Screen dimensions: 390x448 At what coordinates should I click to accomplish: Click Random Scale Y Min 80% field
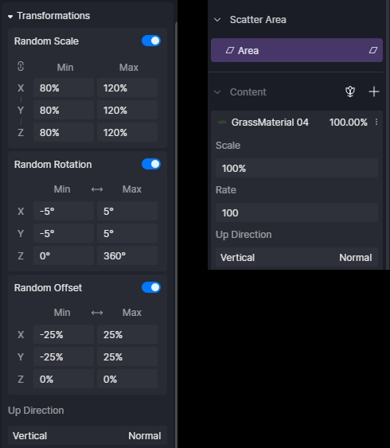pos(64,110)
